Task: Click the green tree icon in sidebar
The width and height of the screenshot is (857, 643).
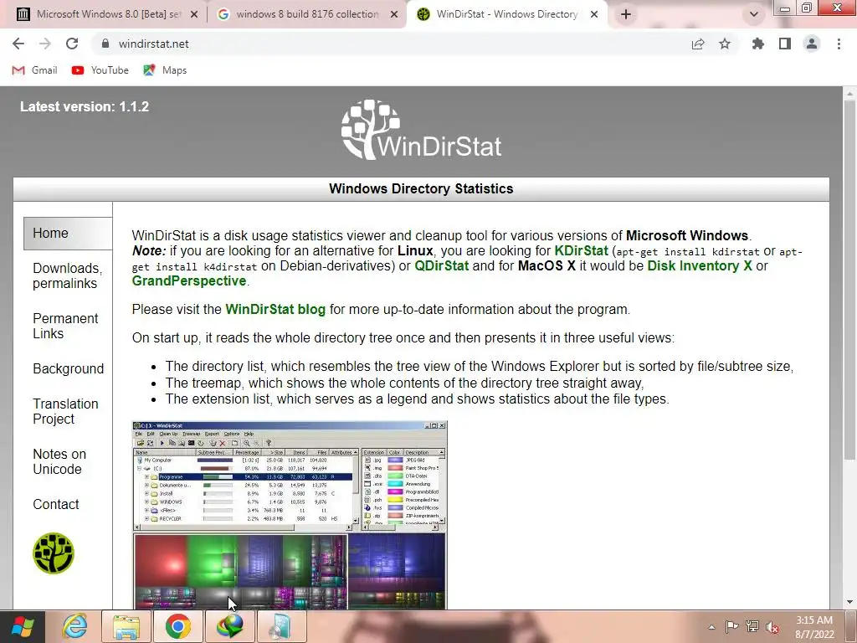Action: (53, 553)
